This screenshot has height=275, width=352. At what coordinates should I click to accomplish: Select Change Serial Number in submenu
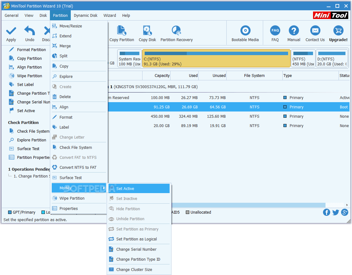click(139, 249)
